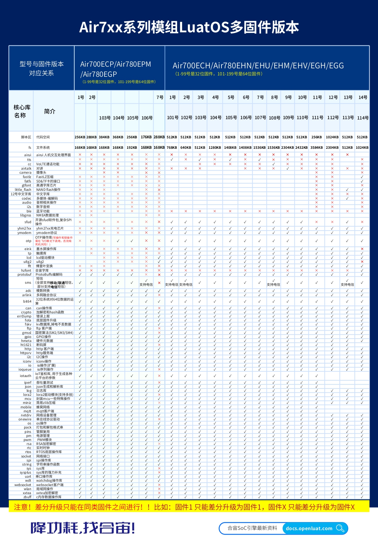Click the 176KB code space cell

pyautogui.click(x=146, y=137)
